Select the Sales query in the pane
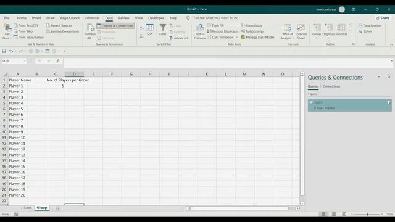Screen dimensions: 395x222 point(350,105)
